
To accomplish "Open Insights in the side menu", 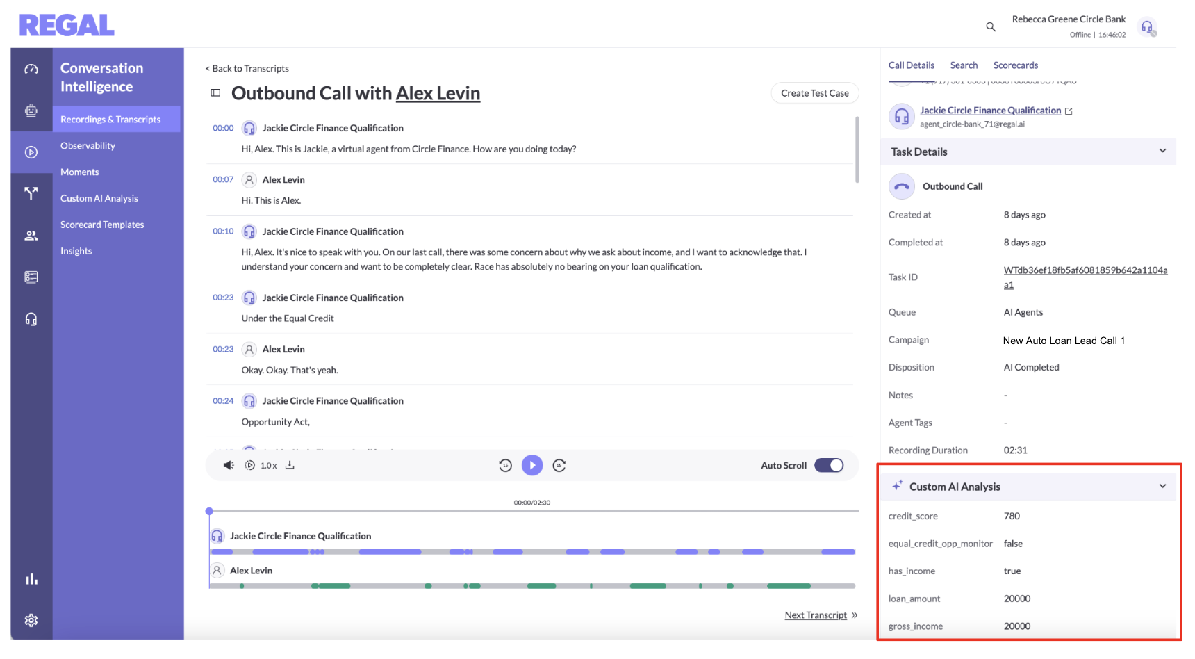I will (x=76, y=252).
